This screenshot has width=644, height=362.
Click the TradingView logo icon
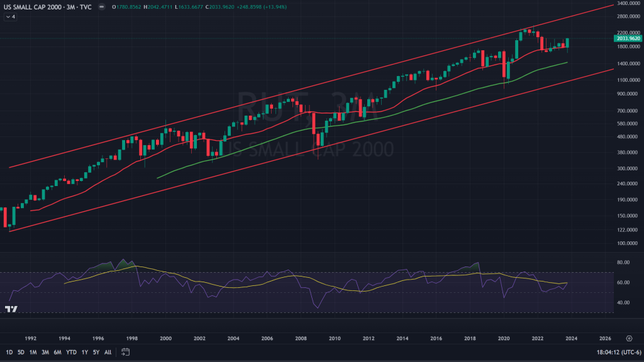tap(11, 309)
